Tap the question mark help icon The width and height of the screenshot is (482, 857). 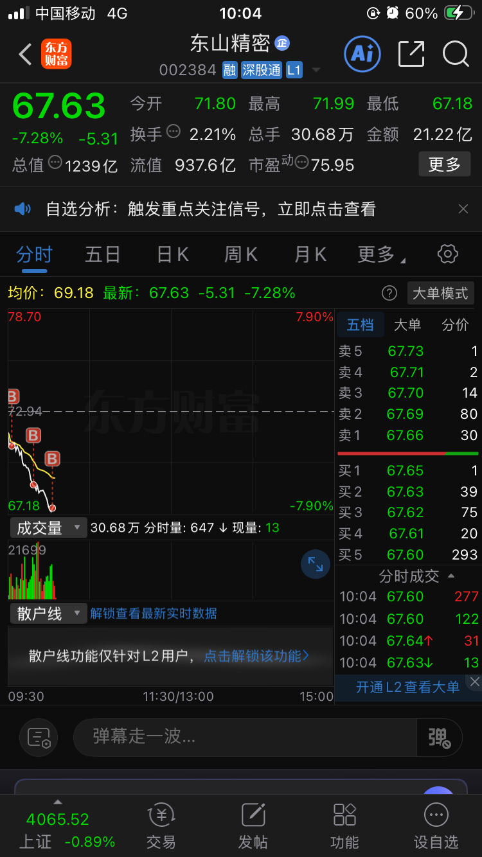click(389, 293)
